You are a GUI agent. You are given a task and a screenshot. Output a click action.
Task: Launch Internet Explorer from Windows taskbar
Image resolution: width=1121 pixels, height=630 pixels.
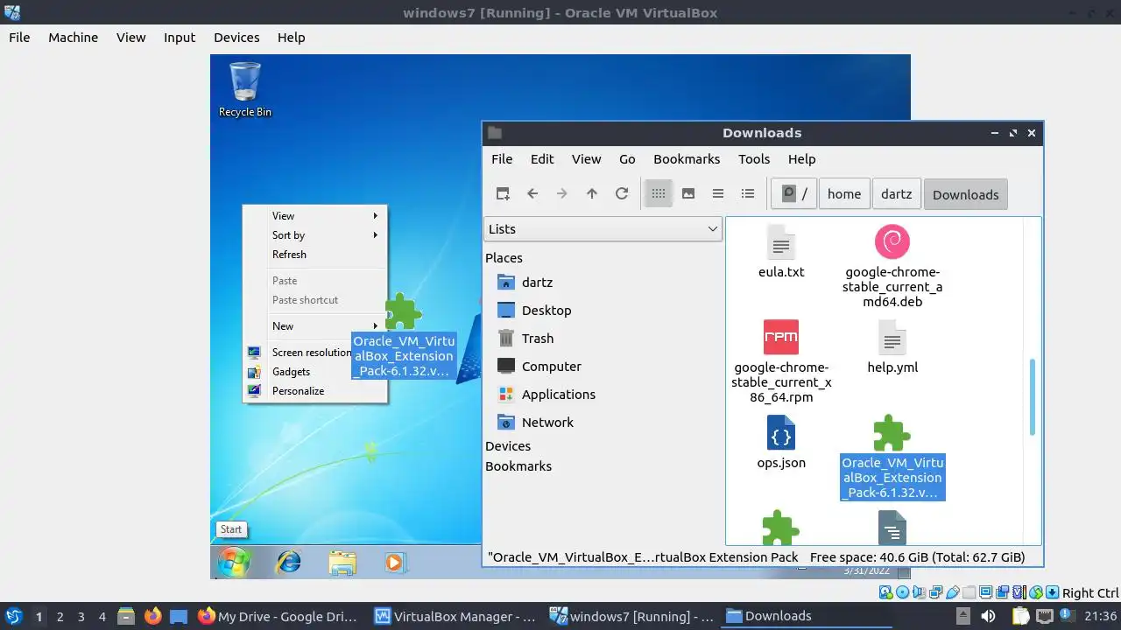[288, 563]
